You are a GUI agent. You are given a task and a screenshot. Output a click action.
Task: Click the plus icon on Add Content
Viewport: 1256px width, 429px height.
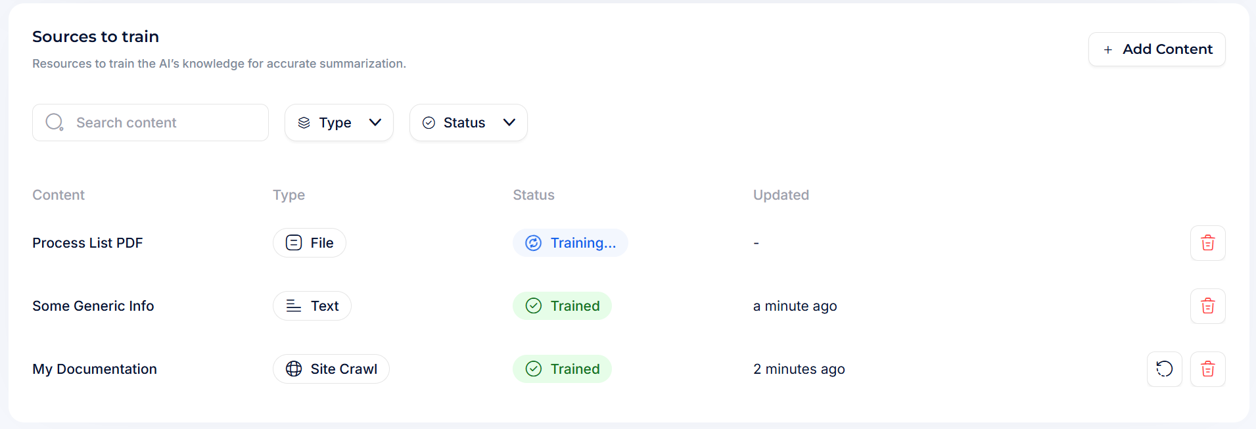tap(1108, 50)
